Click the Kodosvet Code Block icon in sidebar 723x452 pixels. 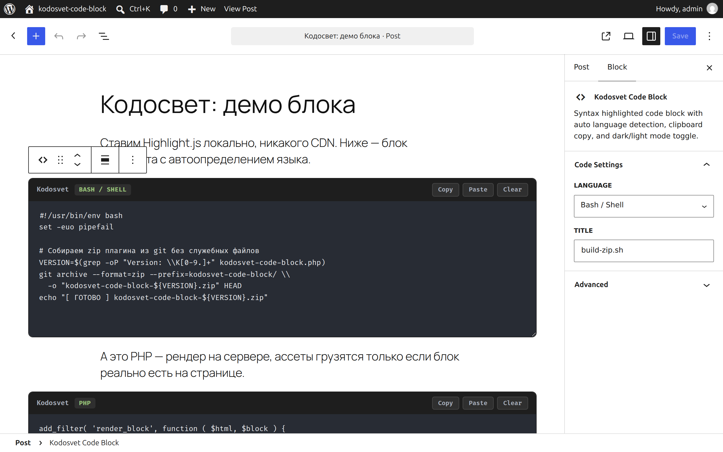click(580, 97)
